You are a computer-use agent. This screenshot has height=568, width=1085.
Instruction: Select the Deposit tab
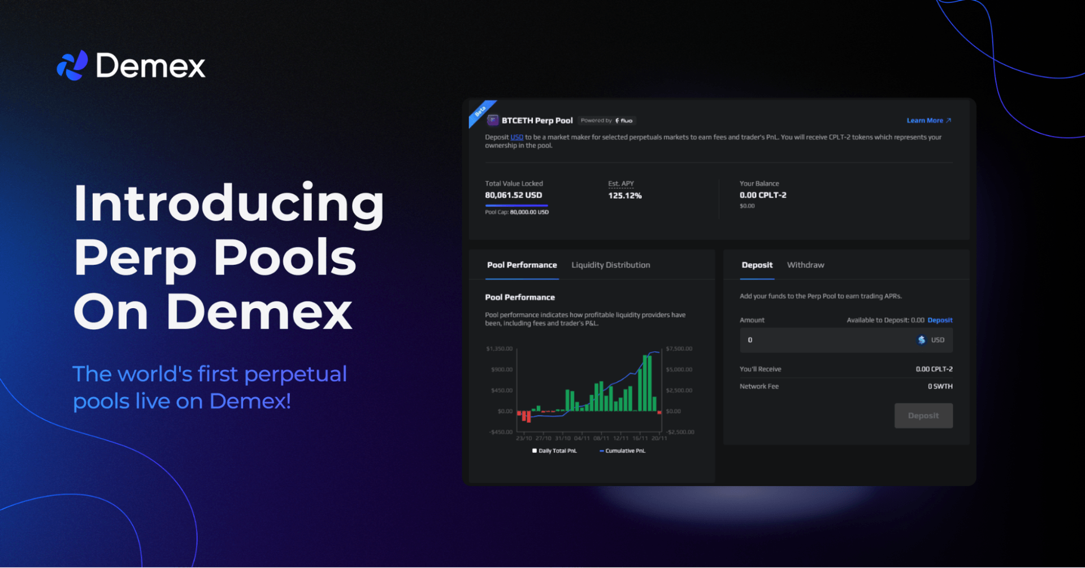click(x=757, y=265)
